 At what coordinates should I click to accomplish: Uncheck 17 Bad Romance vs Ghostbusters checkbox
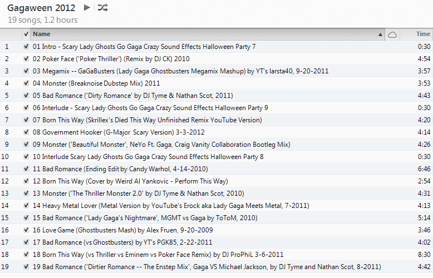pos(26,242)
